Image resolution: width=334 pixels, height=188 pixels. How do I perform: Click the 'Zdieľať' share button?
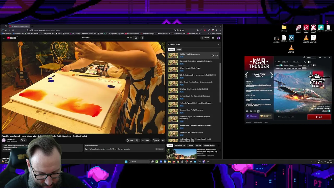pos(146,140)
